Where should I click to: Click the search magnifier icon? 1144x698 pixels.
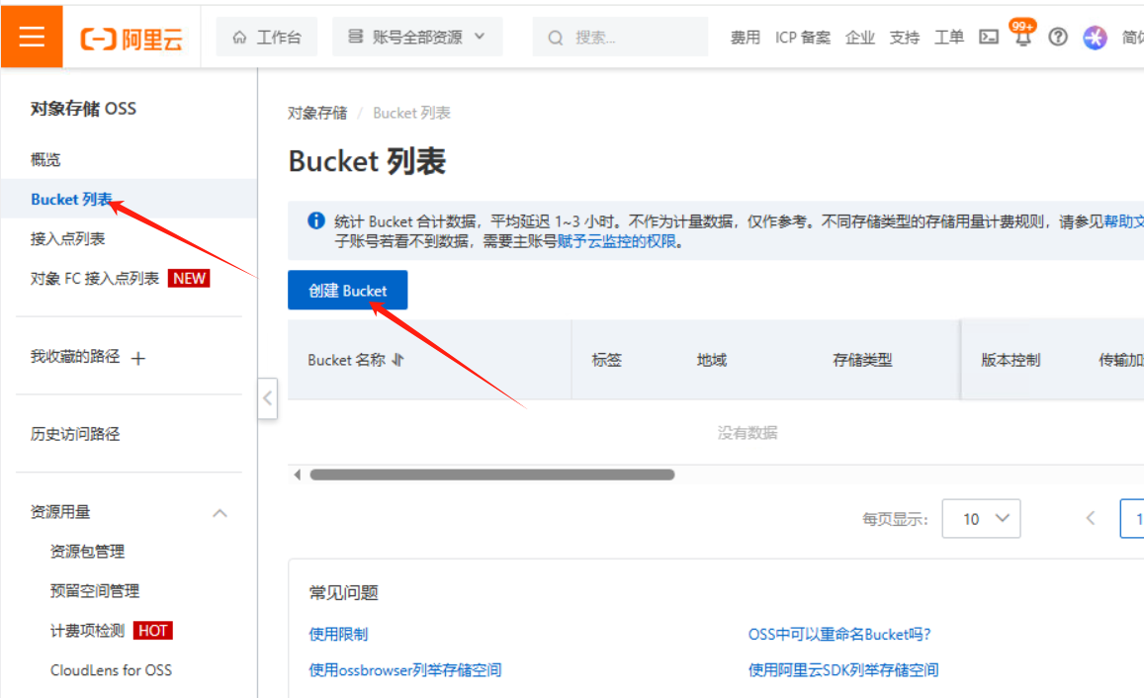556,38
